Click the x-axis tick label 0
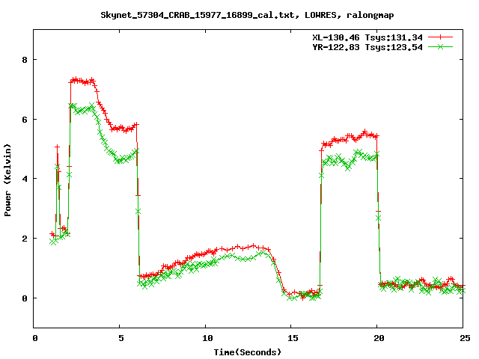The image size is (479, 359). 35,338
